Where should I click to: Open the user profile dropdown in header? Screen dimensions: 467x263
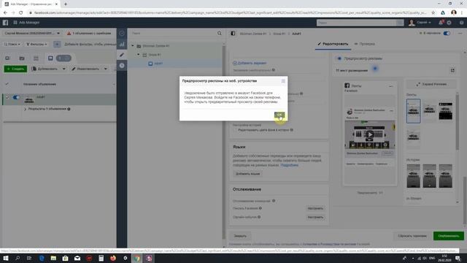420,23
